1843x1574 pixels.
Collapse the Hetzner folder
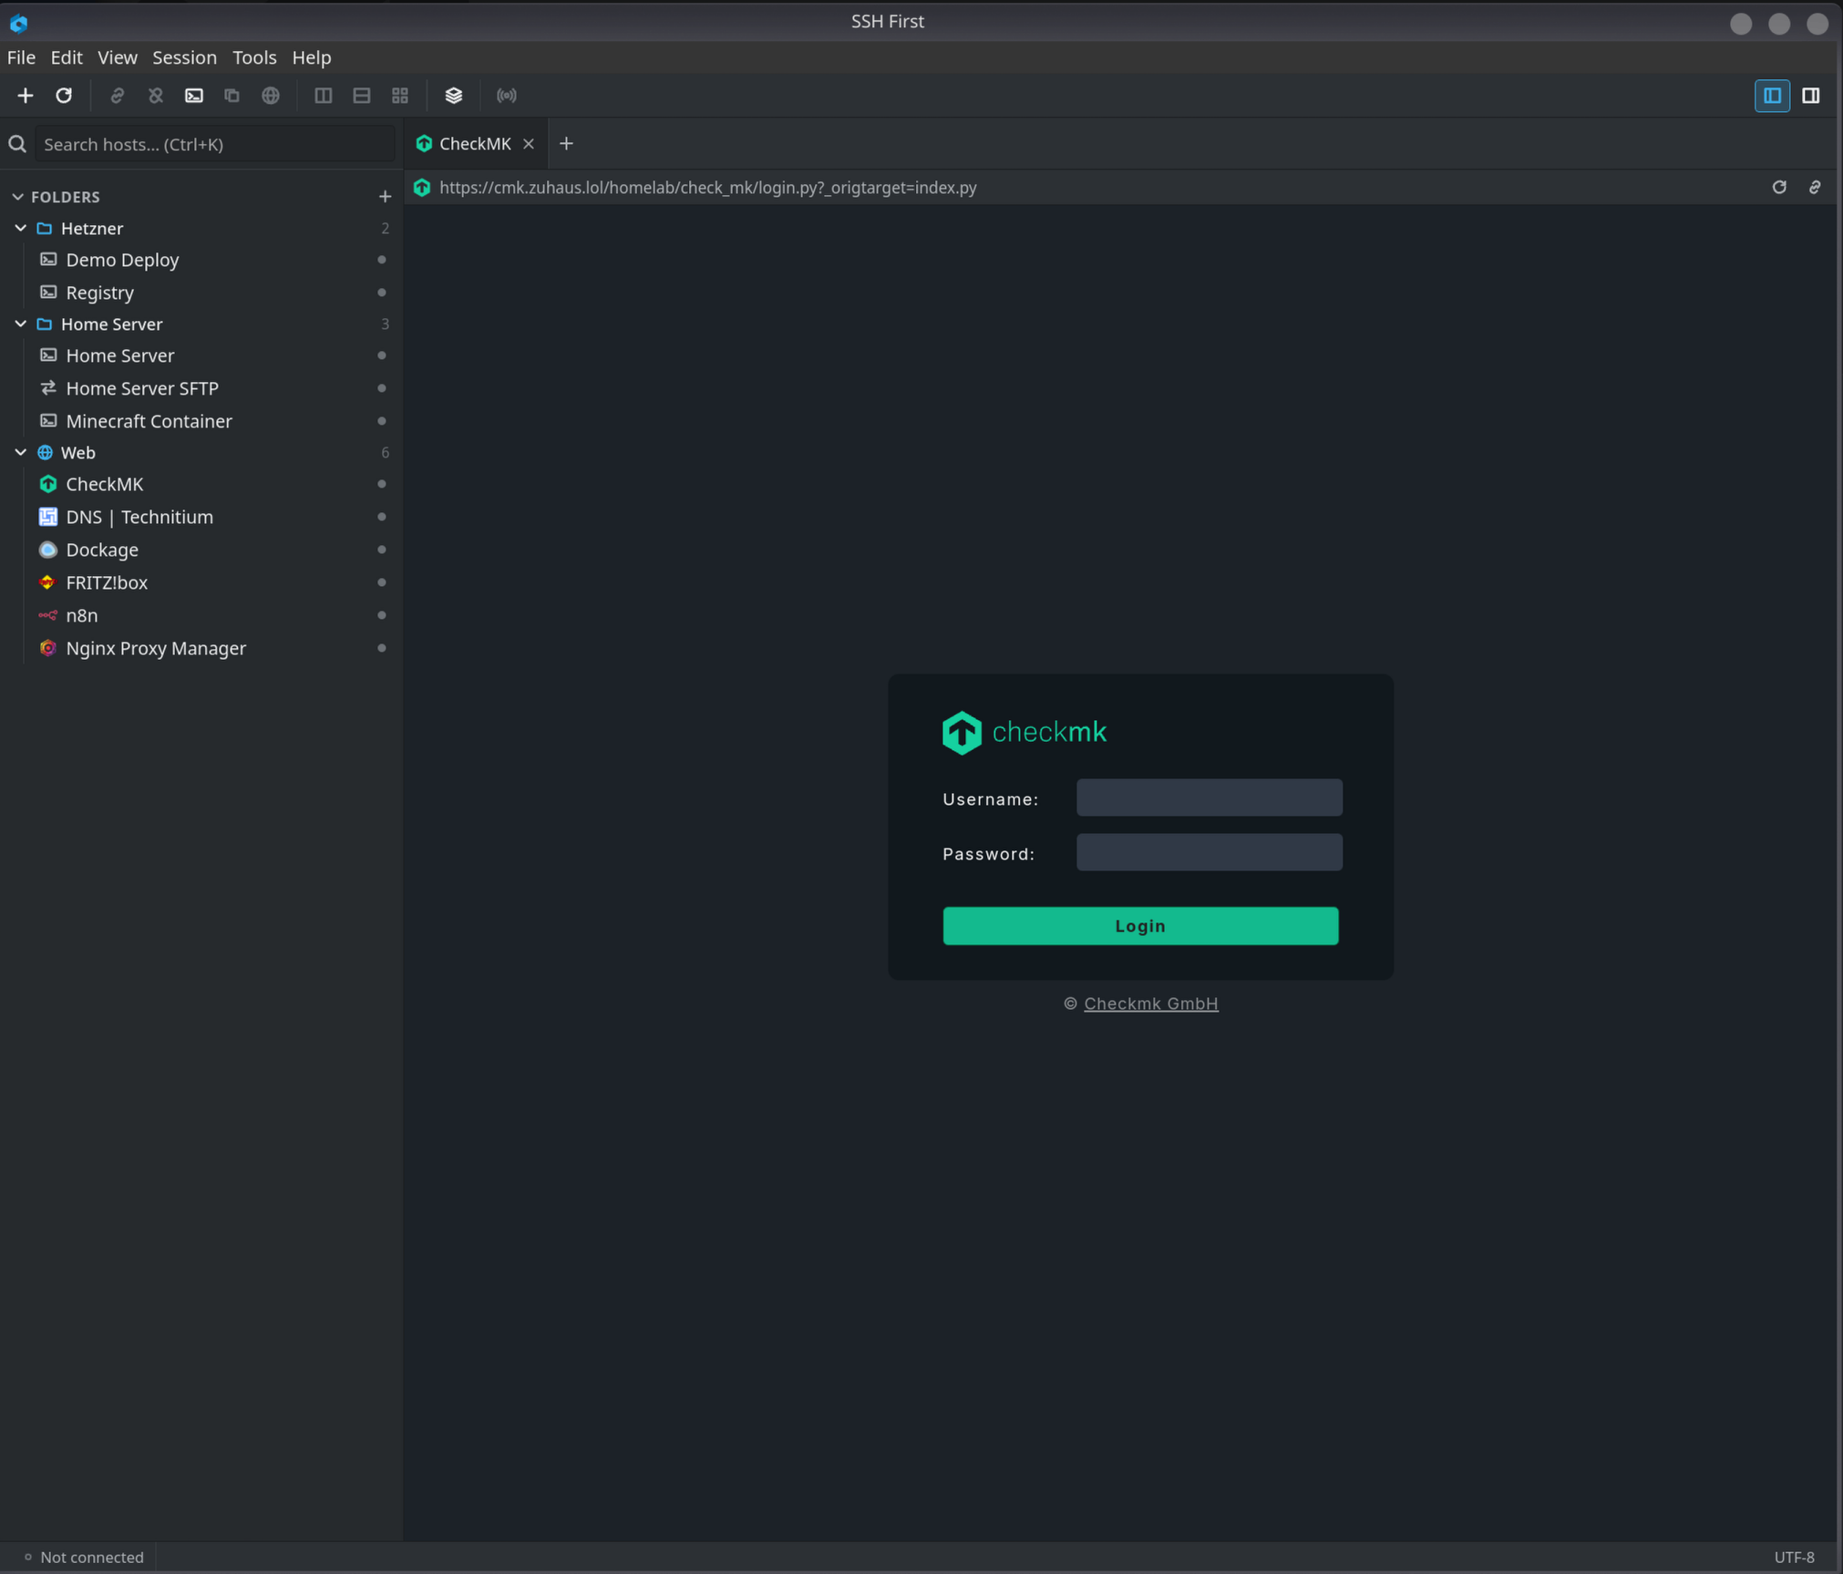[x=20, y=228]
